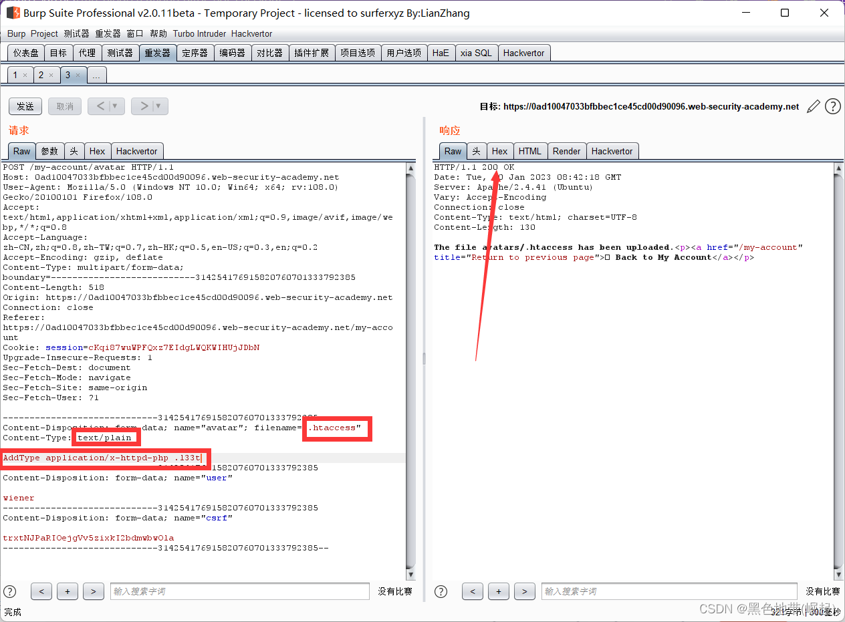Click the 发送 send button
Screen dimensions: 845x622
coord(25,106)
